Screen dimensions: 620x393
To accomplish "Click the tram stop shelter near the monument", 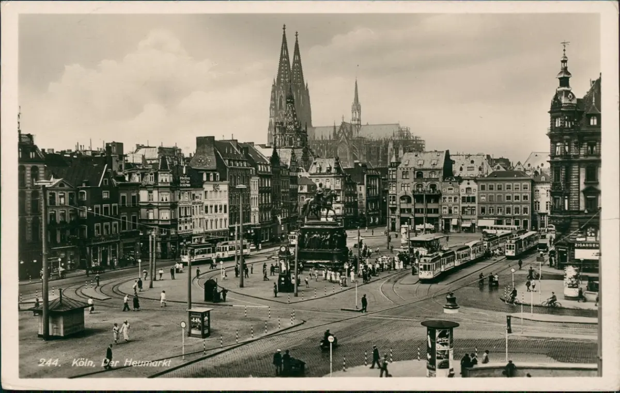I will (x=426, y=242).
